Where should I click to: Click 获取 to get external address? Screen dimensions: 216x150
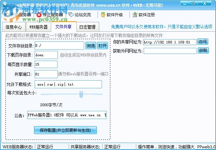[203, 51]
